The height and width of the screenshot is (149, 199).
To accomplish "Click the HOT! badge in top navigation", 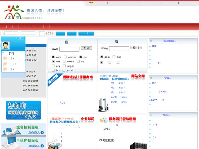I will [92, 2].
